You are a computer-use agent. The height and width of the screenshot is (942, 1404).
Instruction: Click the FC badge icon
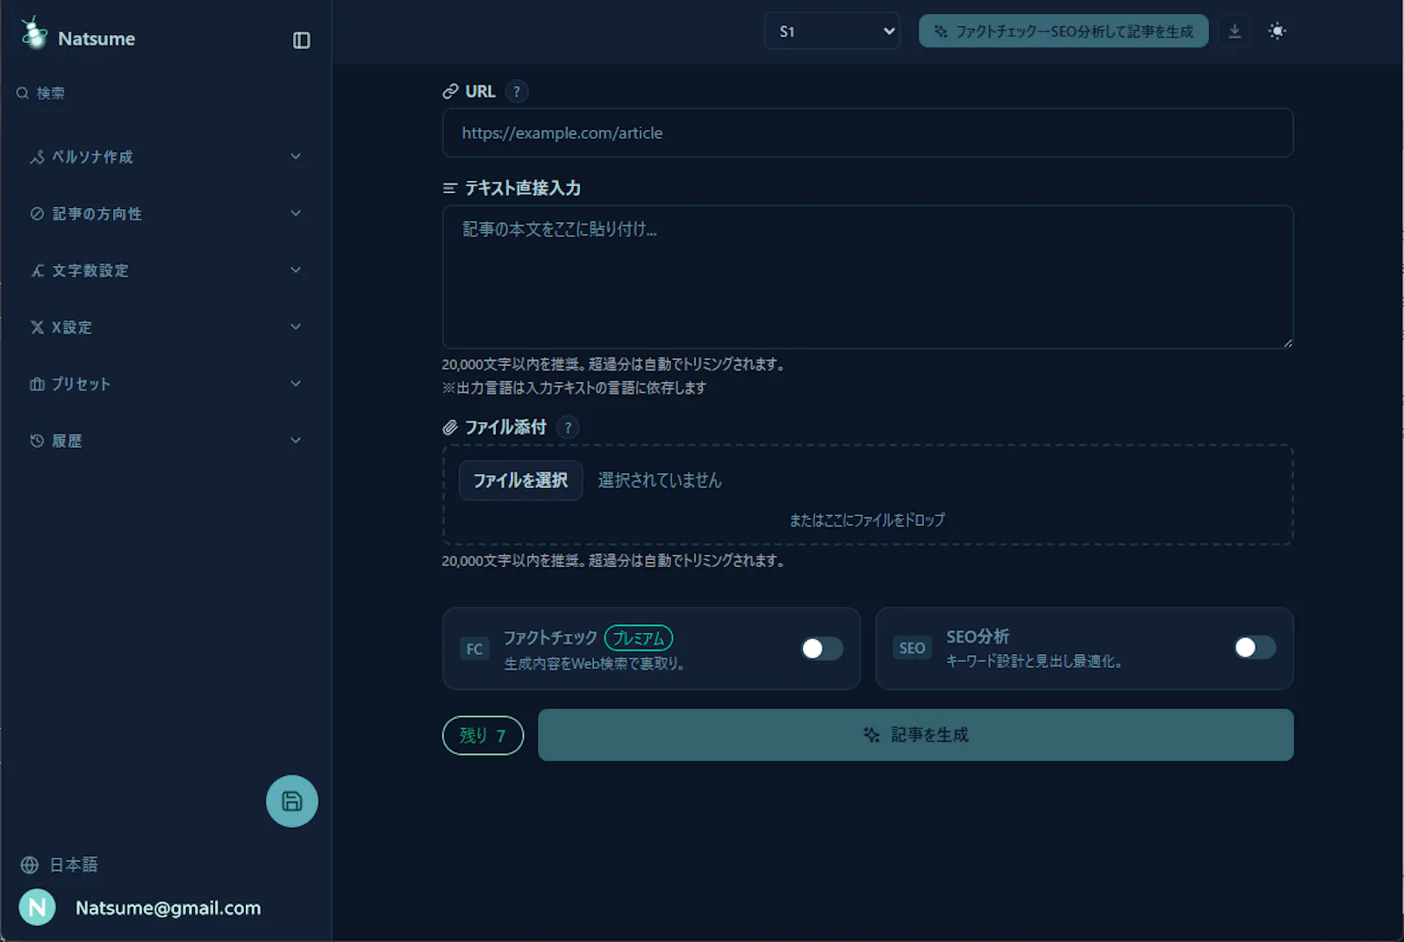[x=475, y=649]
